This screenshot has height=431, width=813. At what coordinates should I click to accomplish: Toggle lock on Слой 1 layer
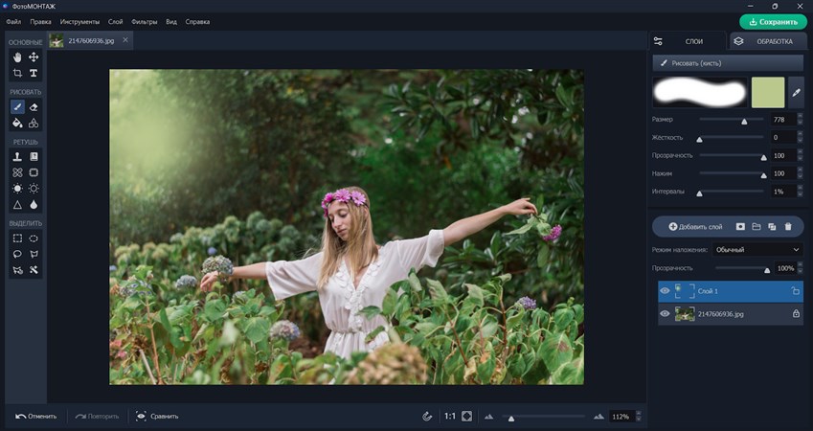tap(795, 290)
